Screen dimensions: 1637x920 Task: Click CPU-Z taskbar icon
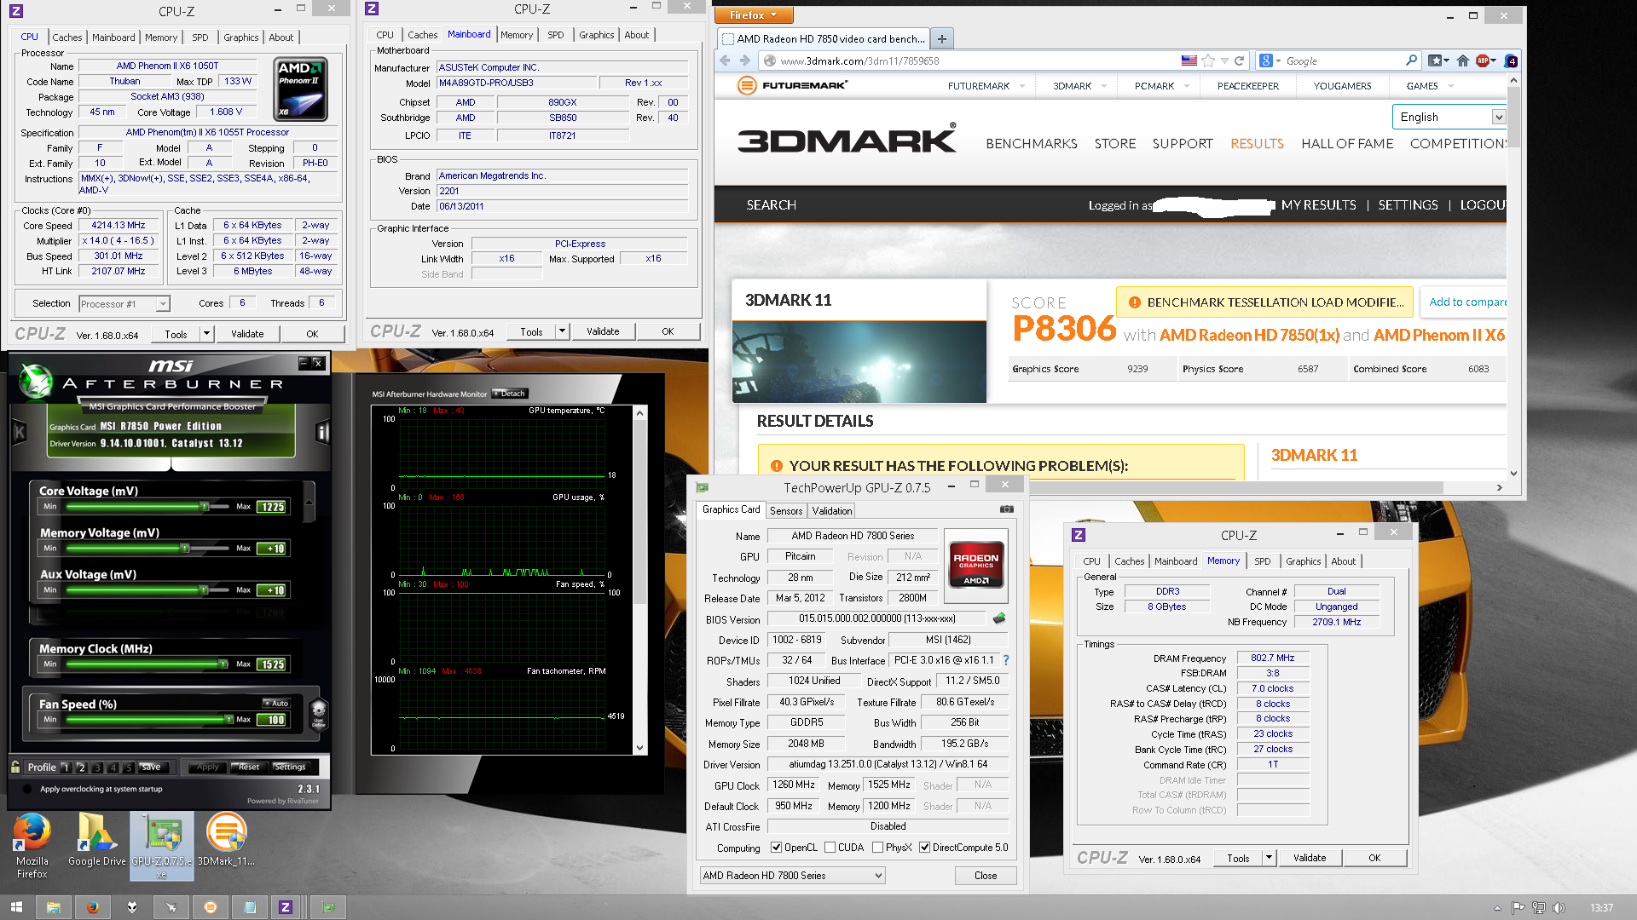tap(286, 907)
